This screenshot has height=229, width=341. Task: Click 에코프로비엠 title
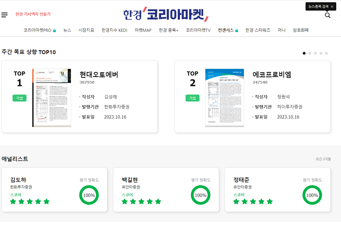click(272, 75)
